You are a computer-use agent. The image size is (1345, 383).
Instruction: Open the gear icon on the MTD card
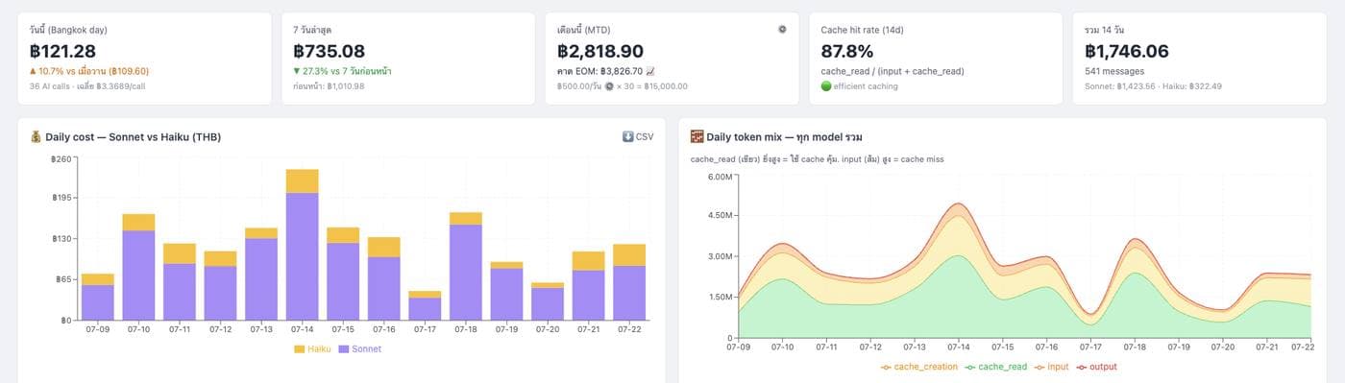click(x=782, y=29)
